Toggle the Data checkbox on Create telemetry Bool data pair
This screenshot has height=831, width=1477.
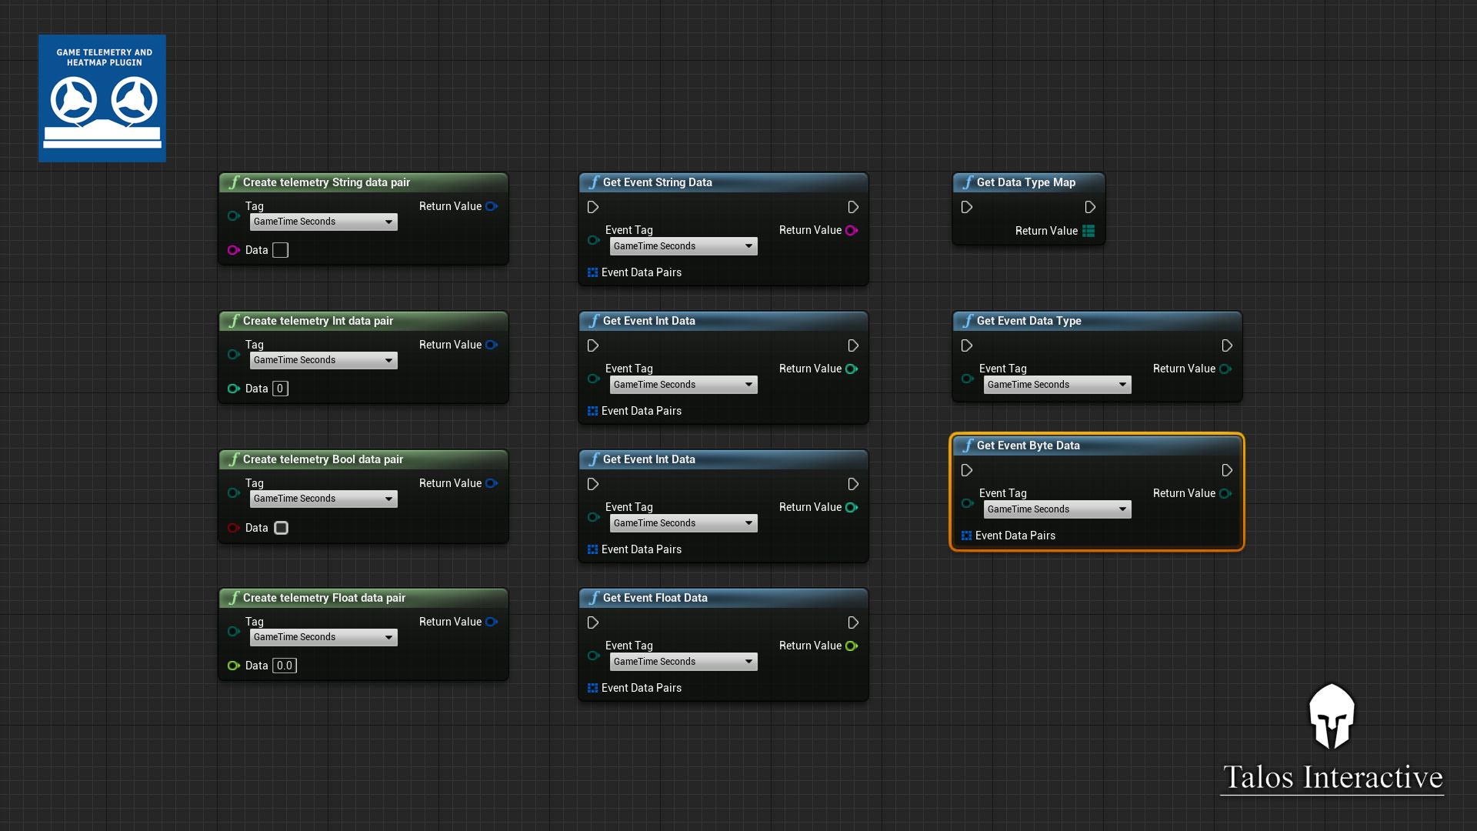[x=281, y=528]
